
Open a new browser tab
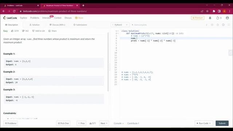coord(83,5)
